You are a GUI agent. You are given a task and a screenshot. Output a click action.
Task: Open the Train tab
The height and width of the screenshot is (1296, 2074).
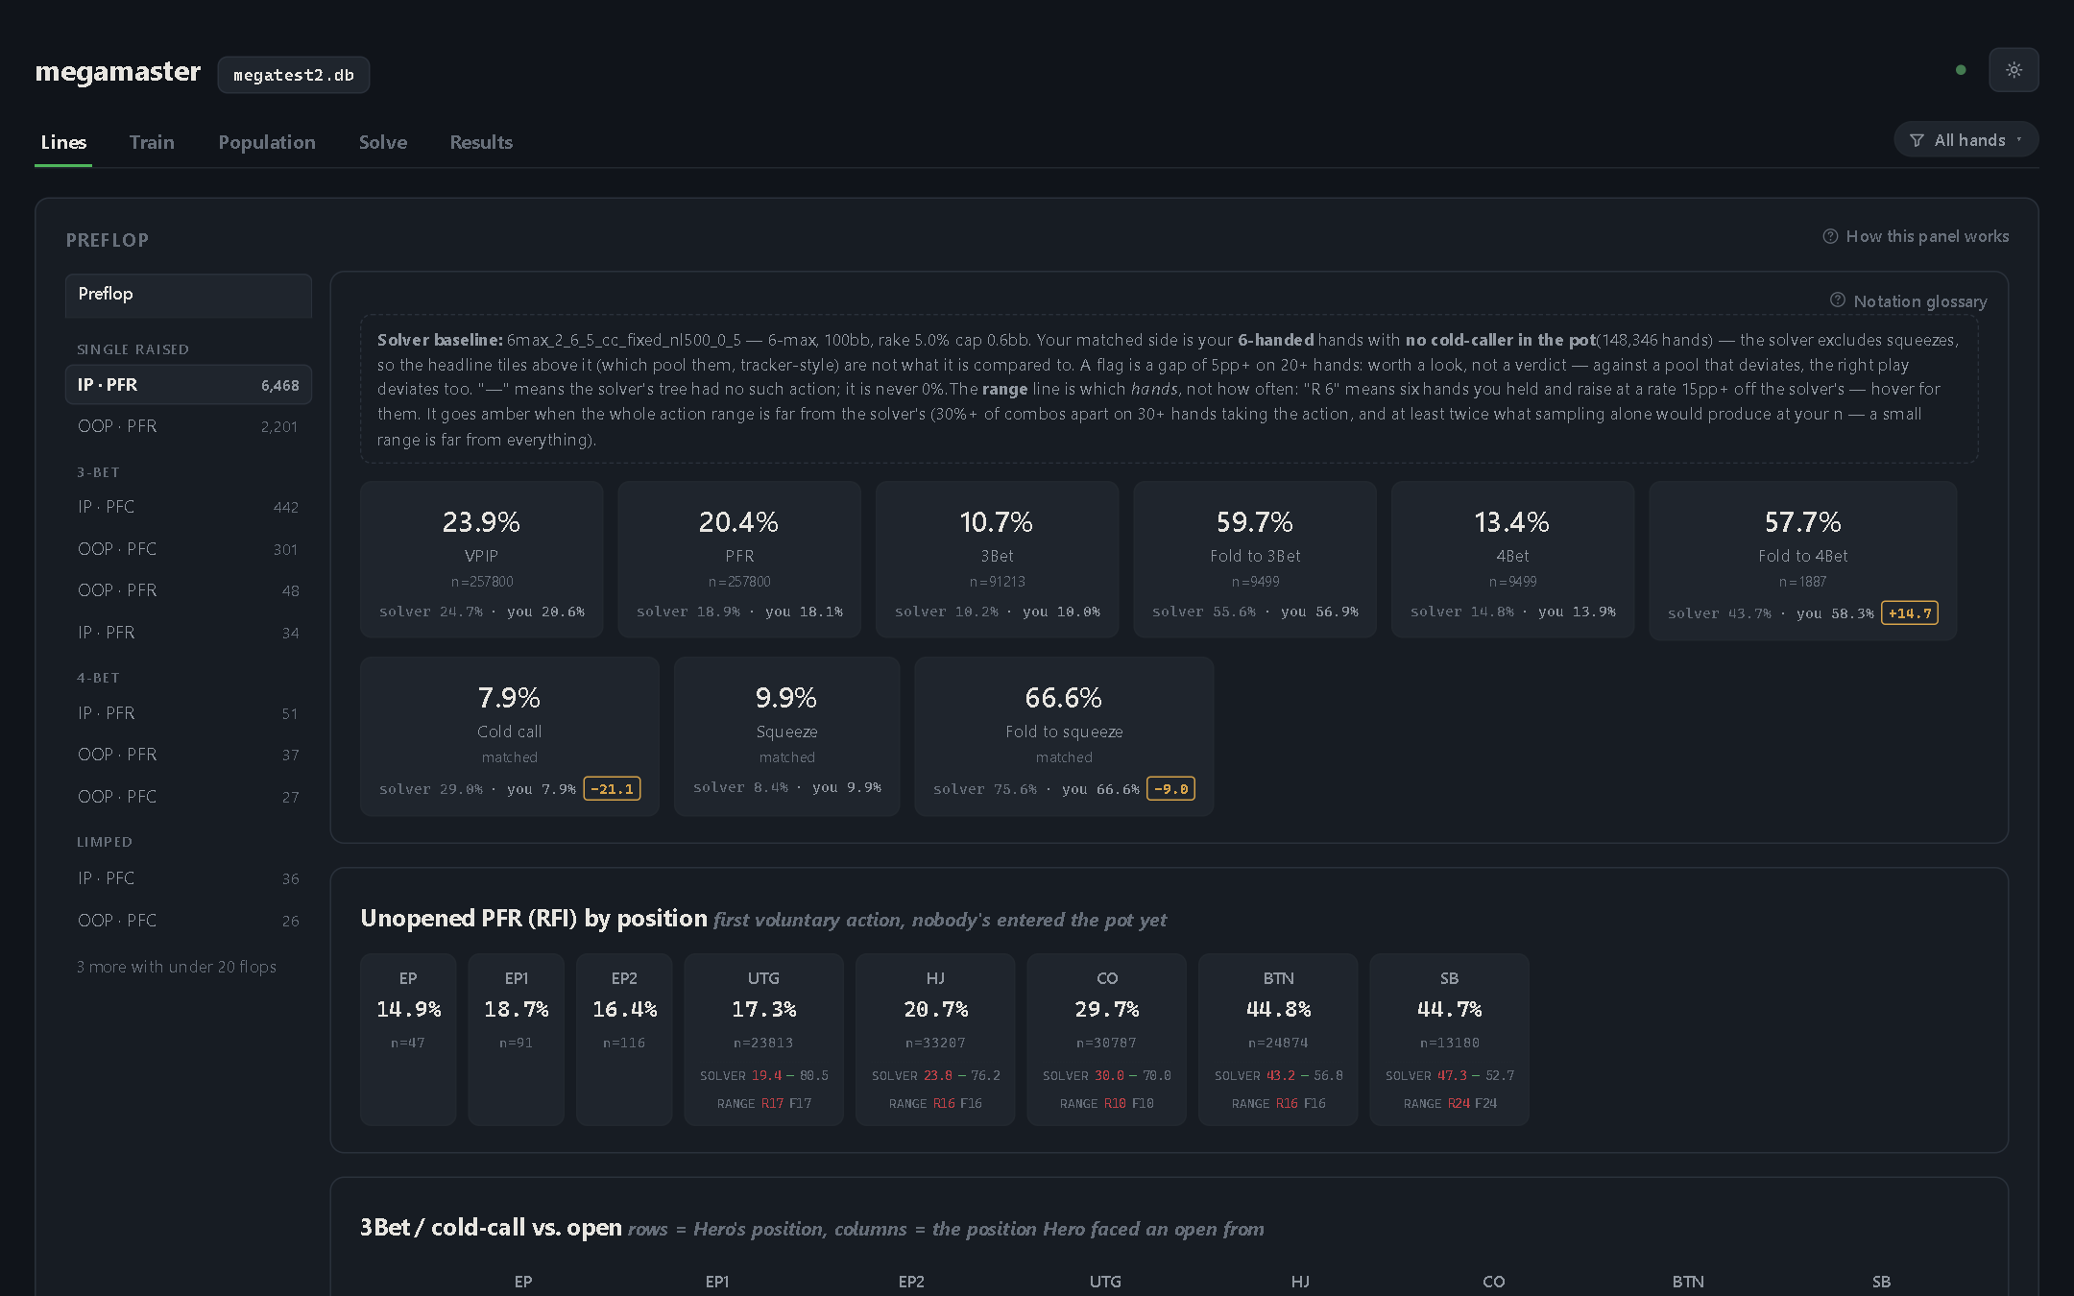click(x=152, y=142)
